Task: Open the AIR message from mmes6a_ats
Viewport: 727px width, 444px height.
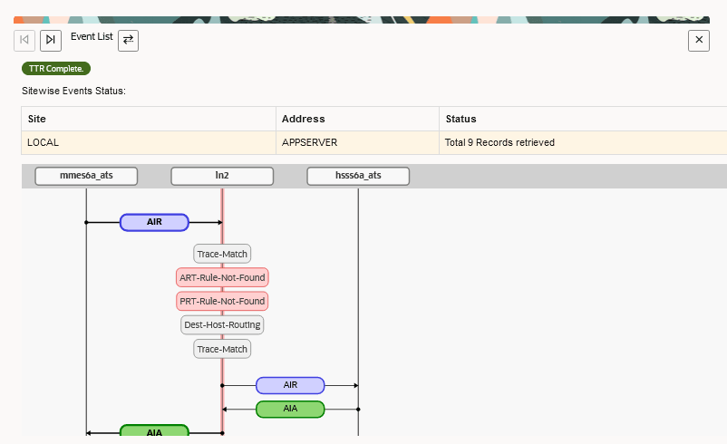Action: (x=154, y=223)
